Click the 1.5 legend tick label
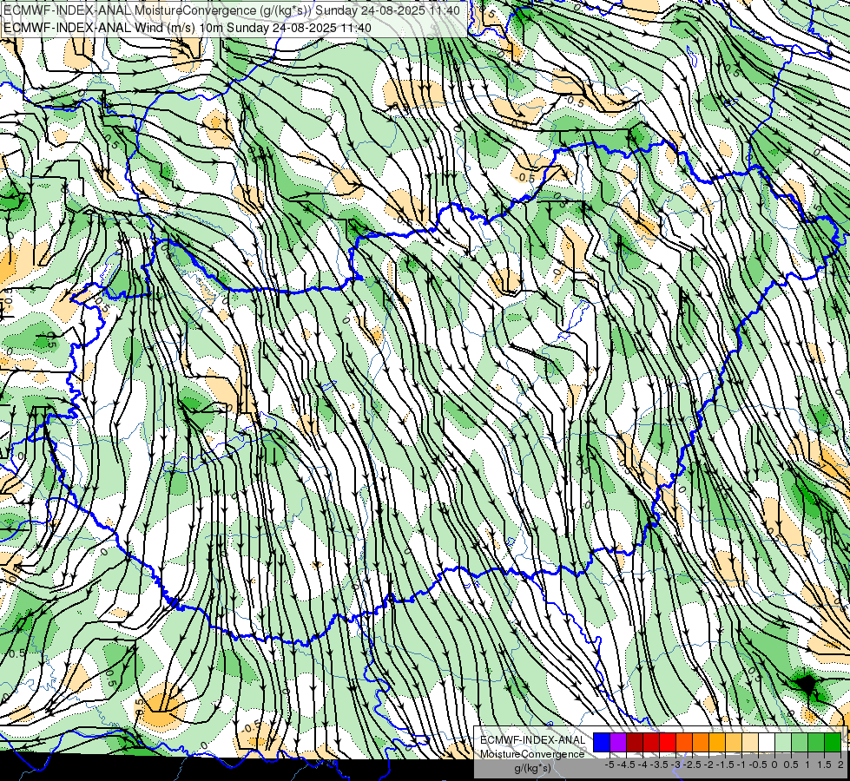The width and height of the screenshot is (850, 781). coord(824,765)
